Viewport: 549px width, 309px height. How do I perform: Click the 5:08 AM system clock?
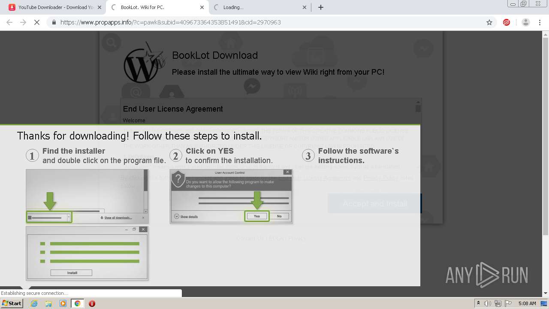tap(527, 303)
